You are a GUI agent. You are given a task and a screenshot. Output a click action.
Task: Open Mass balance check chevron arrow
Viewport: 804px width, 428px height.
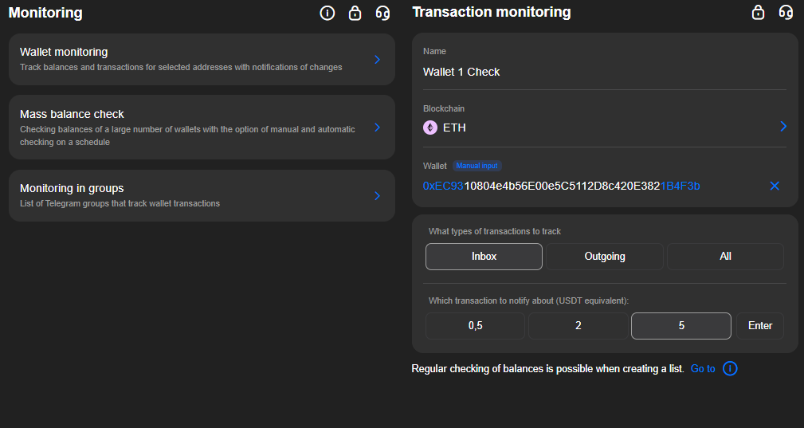tap(378, 127)
